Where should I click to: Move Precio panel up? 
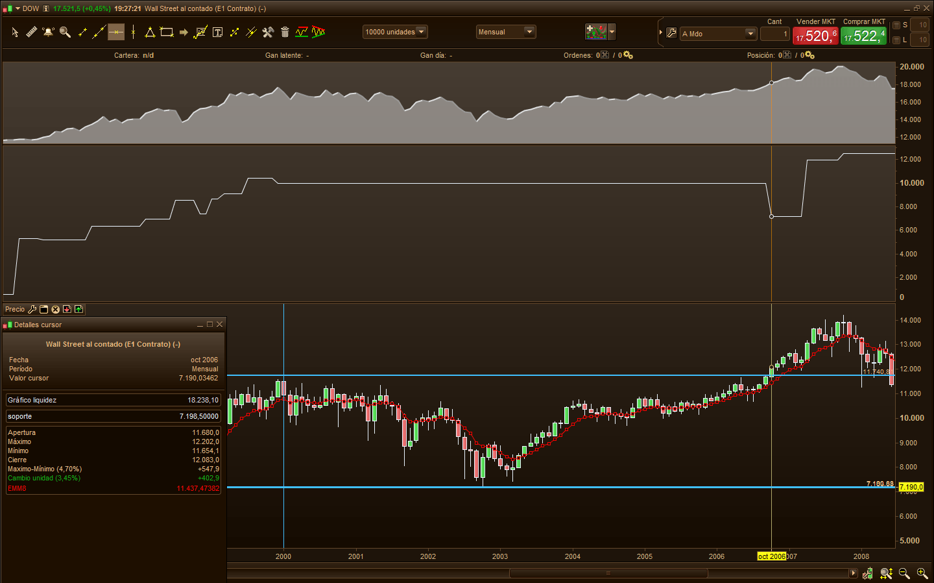pos(78,310)
